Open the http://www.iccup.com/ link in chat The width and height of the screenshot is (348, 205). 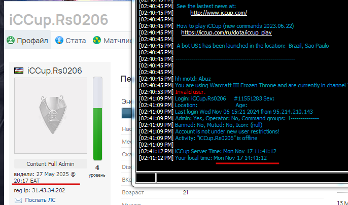coord(219,13)
